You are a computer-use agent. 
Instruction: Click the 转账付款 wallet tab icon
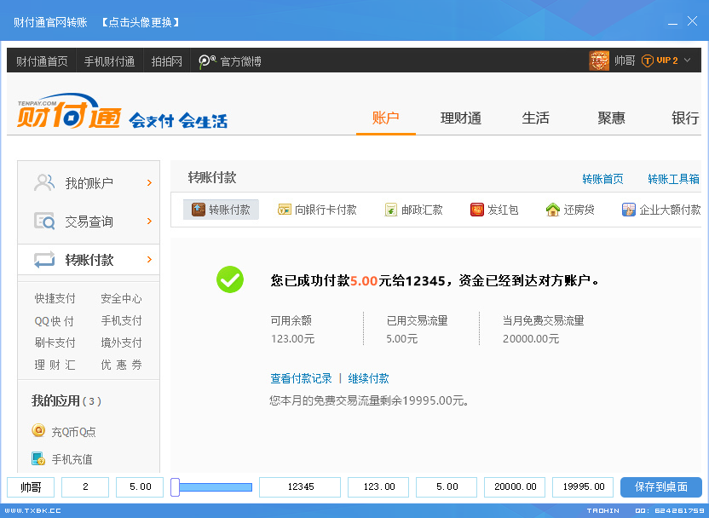point(199,210)
